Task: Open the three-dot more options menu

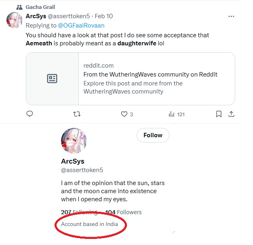Action: point(231,17)
